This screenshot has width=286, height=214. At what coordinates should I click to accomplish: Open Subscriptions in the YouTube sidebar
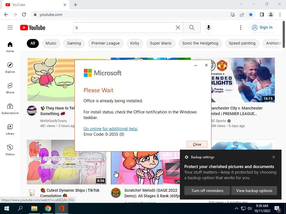click(x=10, y=109)
